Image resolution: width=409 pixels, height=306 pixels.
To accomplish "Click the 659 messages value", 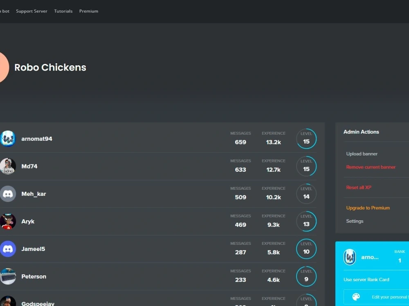I will pos(240,142).
